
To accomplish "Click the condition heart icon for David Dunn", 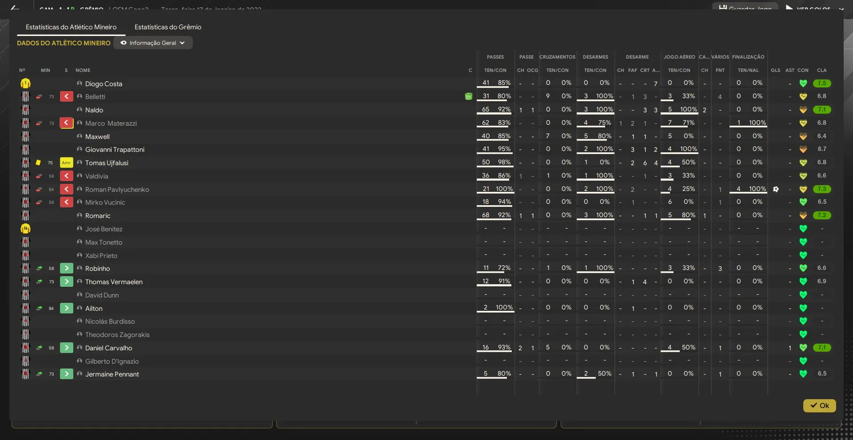I will pos(803,295).
